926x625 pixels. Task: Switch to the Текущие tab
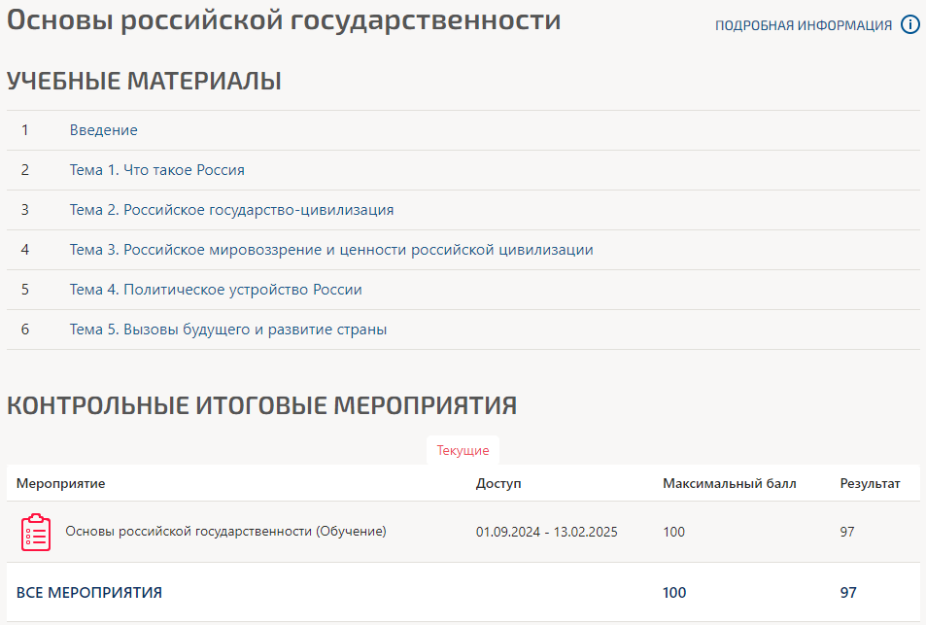(x=463, y=451)
